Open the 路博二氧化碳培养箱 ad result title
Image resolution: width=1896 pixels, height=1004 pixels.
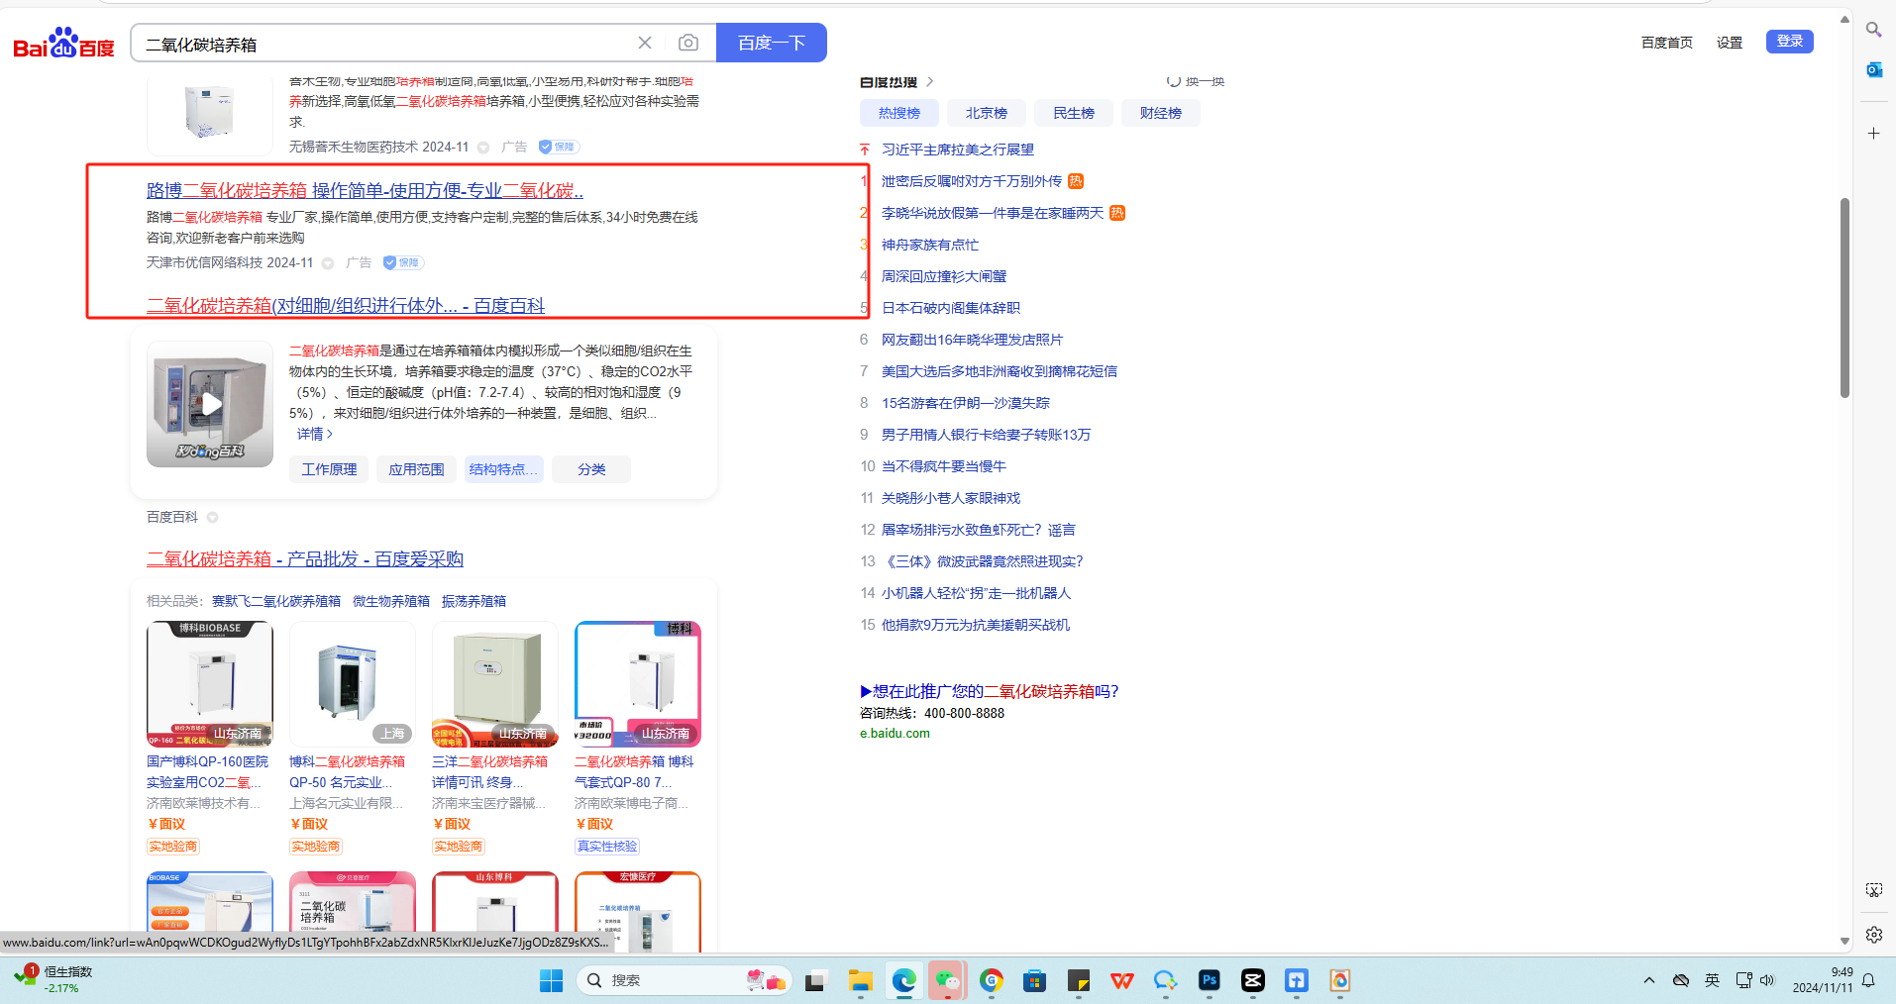(x=365, y=190)
